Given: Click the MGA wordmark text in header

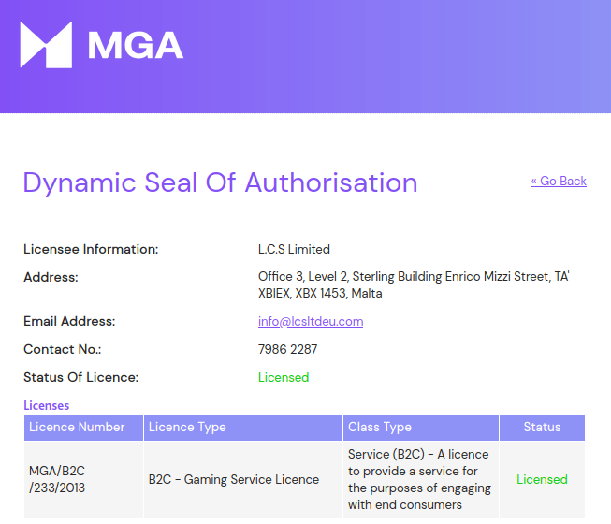Looking at the screenshot, I should coord(136,45).
